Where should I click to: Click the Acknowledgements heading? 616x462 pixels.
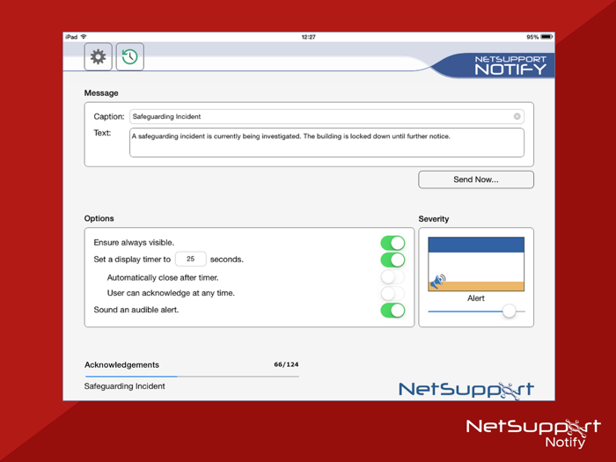click(x=121, y=364)
